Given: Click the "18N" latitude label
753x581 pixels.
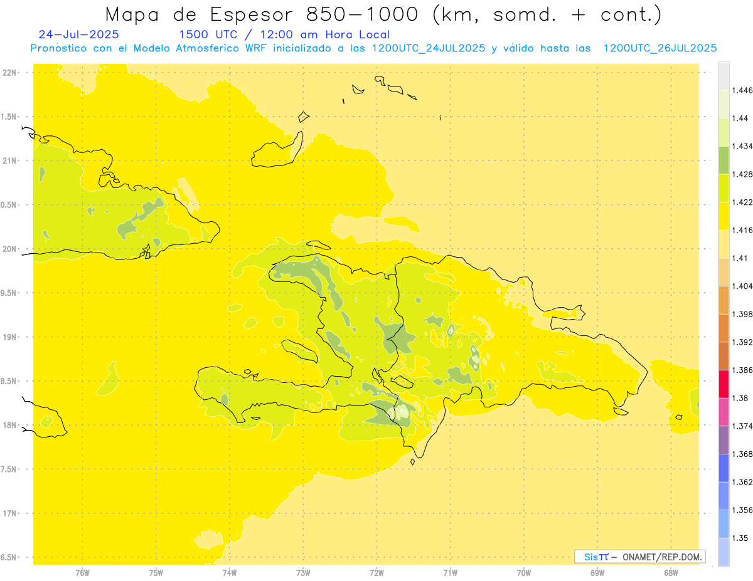Looking at the screenshot, I should (x=9, y=425).
